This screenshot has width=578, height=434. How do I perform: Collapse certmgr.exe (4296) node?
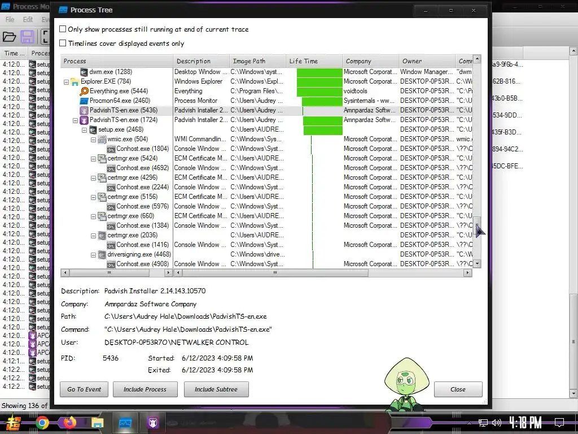93,178
